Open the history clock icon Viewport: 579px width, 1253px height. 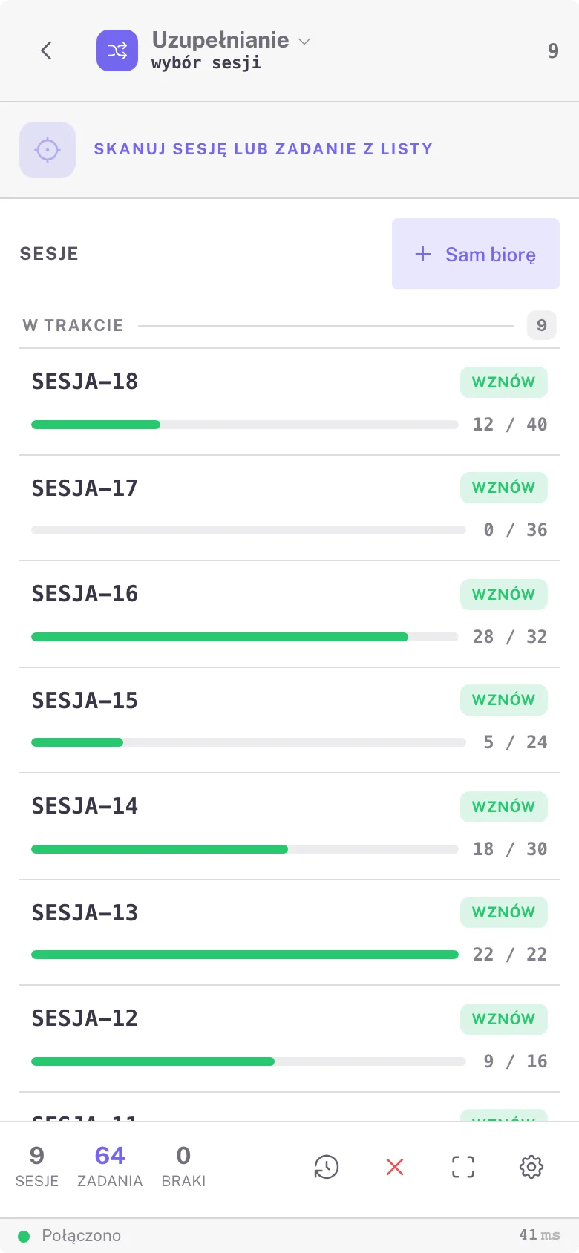(x=327, y=1167)
